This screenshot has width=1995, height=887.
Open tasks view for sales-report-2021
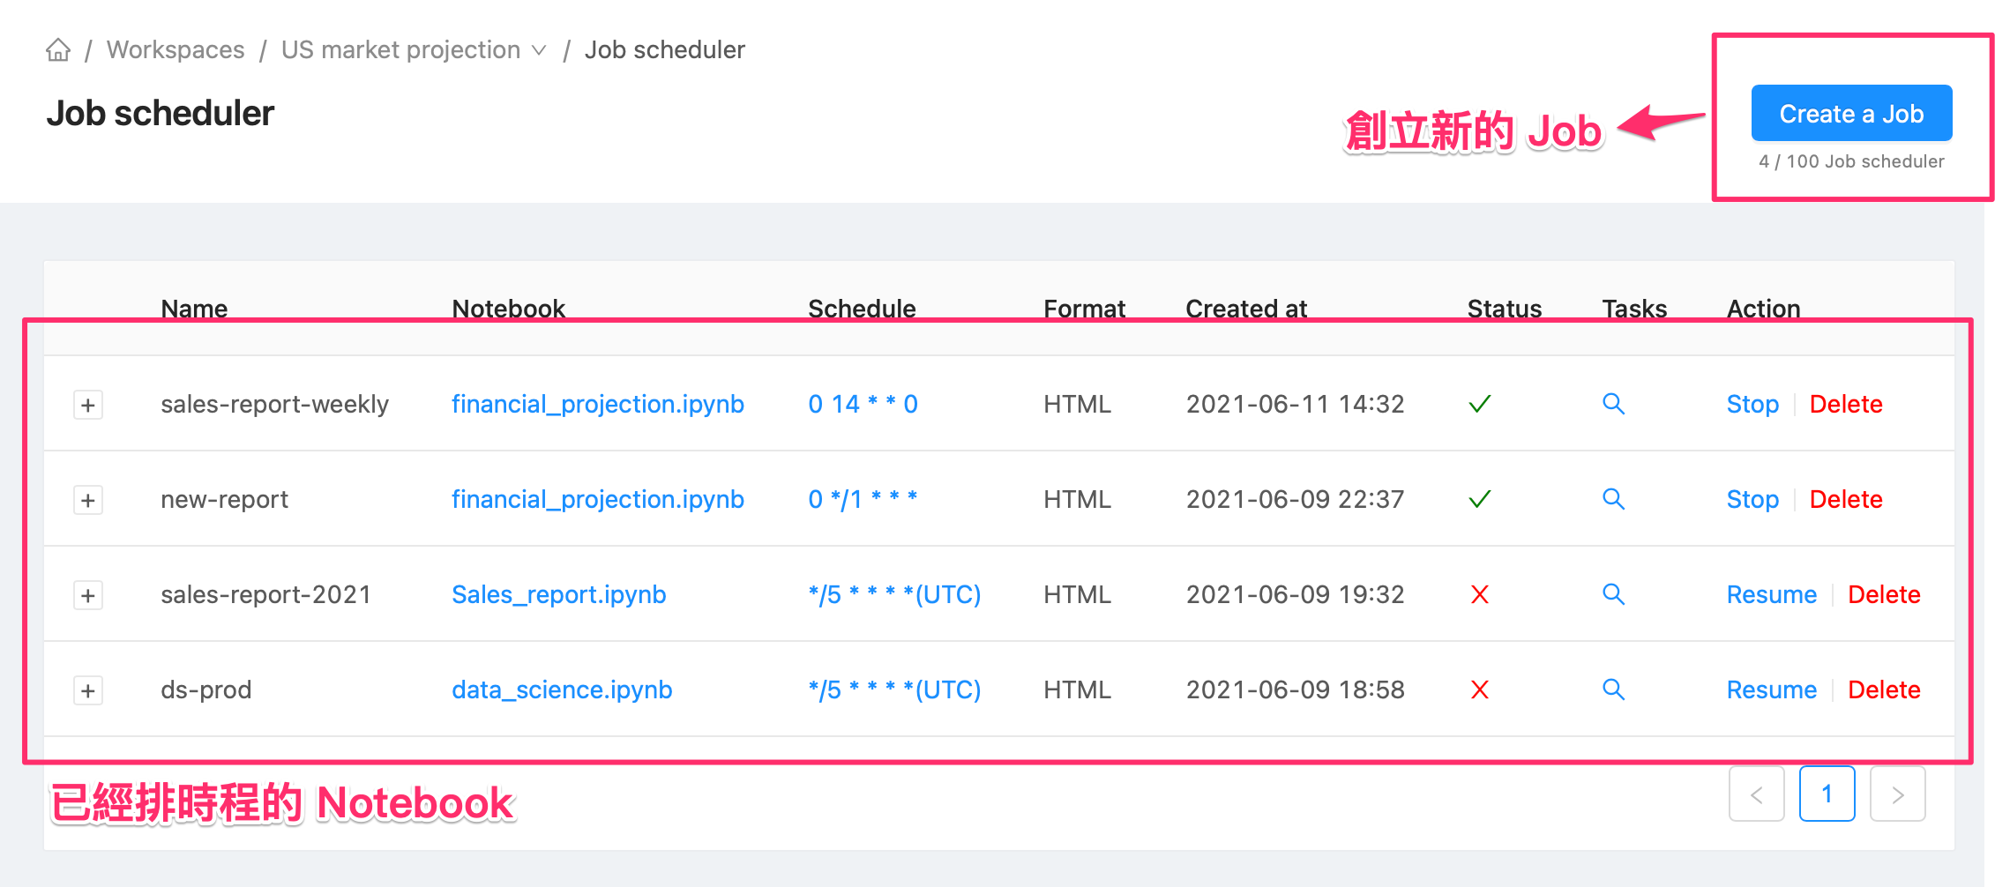1613,594
